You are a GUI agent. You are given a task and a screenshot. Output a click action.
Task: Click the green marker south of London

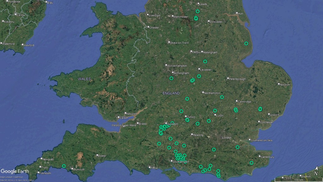pyautogui.click(x=214, y=149)
